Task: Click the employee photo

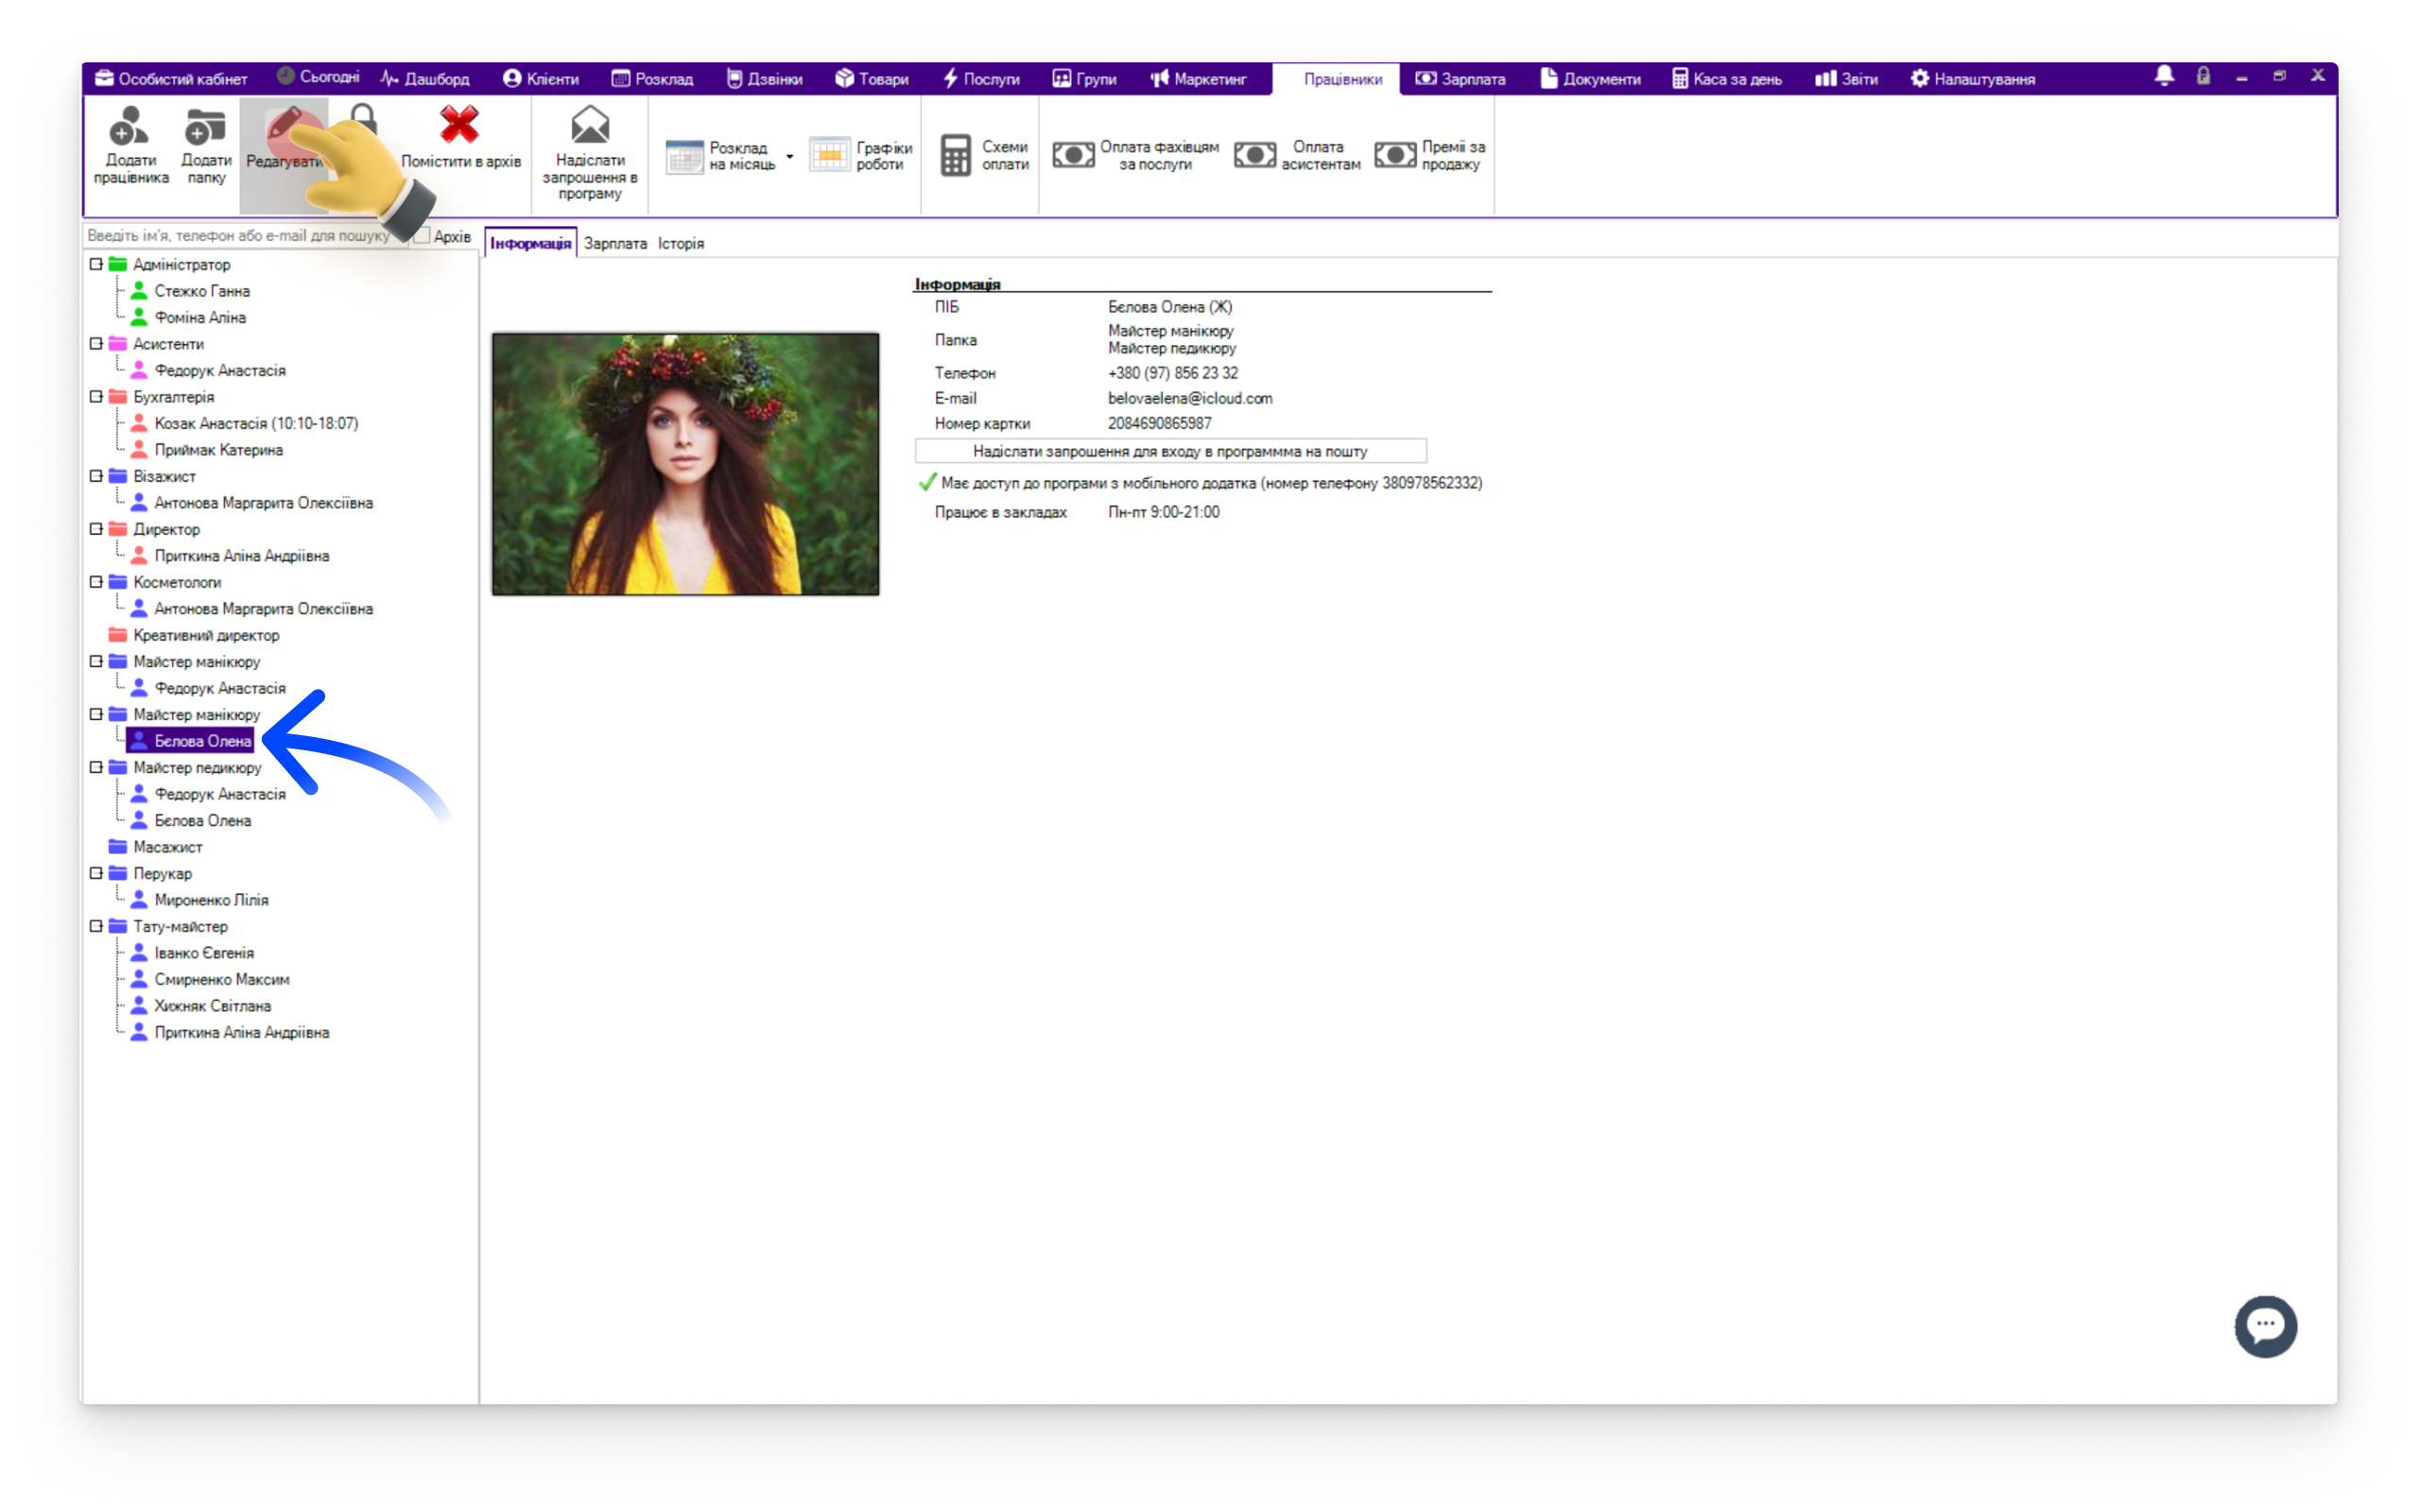Action: [685, 464]
